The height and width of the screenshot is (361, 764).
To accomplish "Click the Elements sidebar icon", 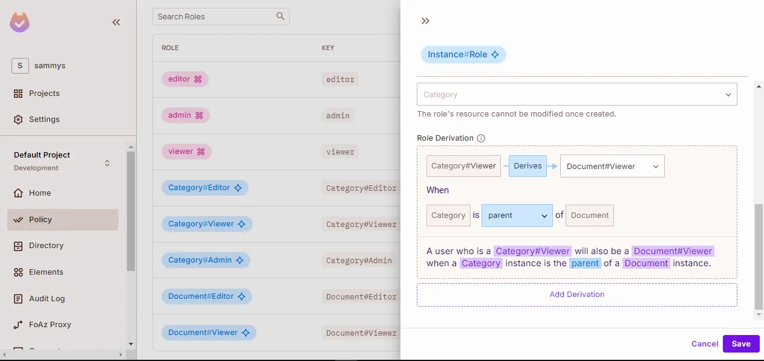I will [x=18, y=272].
